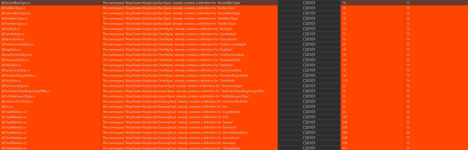This screenshot has width=468, height=150.
Task: Click the @HollowCandleStyle.cs file name
Action: (x=18, y=44)
